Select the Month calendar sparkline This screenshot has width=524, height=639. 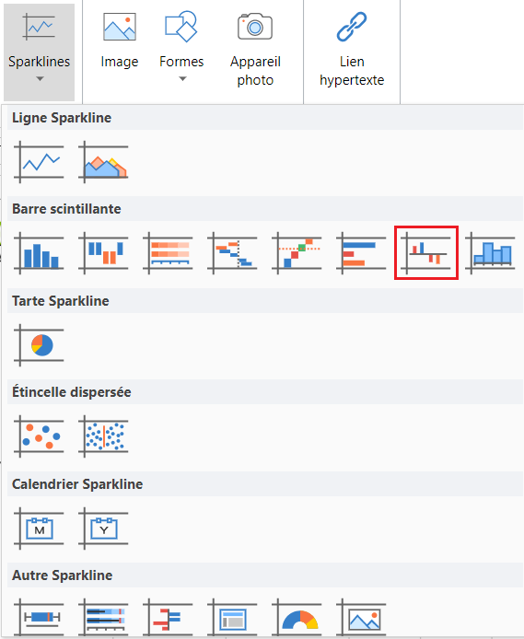coord(39,529)
